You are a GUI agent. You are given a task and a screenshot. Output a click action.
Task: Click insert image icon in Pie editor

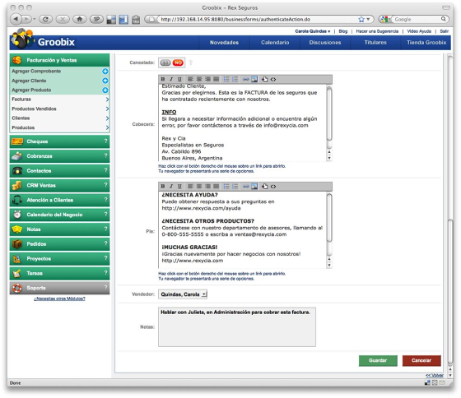point(254,187)
